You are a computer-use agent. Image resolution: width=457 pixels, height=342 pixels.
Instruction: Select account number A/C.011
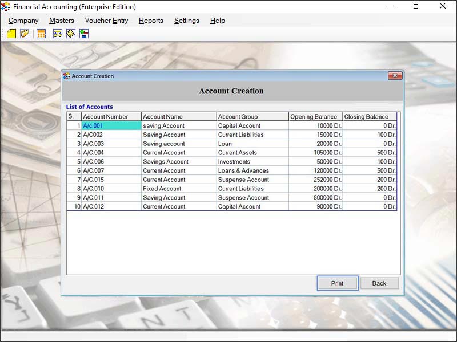tap(111, 198)
